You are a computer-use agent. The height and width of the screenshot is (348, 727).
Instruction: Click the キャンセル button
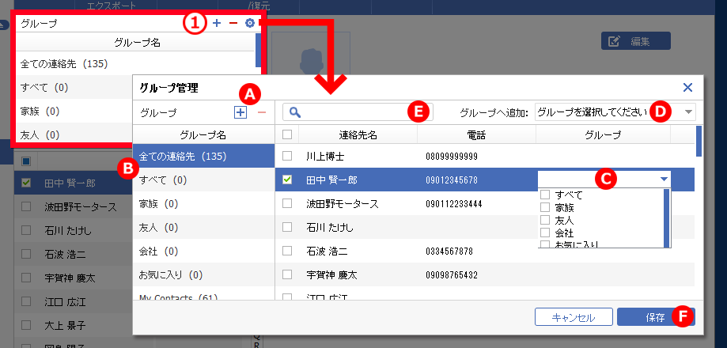pos(574,317)
